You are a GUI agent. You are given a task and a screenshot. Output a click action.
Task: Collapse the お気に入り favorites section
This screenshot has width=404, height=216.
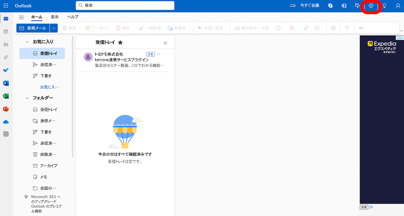pos(27,42)
